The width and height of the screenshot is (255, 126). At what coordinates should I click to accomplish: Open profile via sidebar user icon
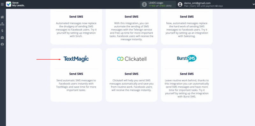pos(2,44)
